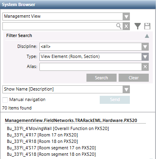Open the Type dropdown arrow

(145, 57)
